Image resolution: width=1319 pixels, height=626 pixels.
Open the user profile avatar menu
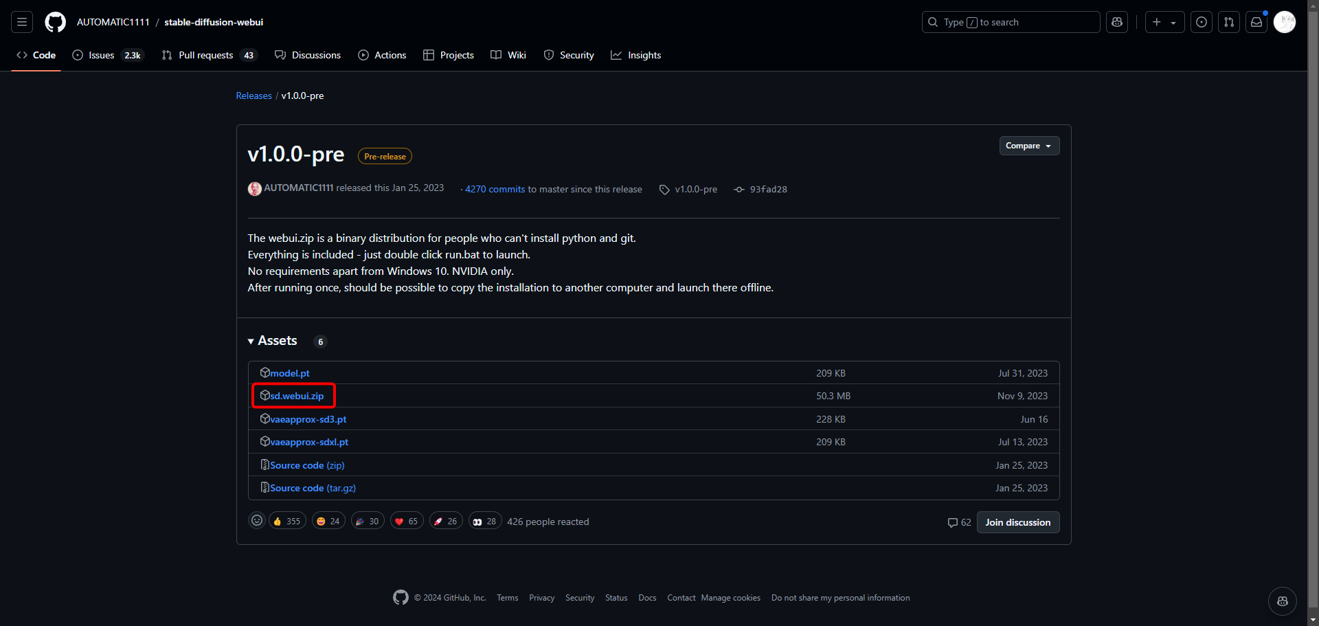click(x=1285, y=22)
